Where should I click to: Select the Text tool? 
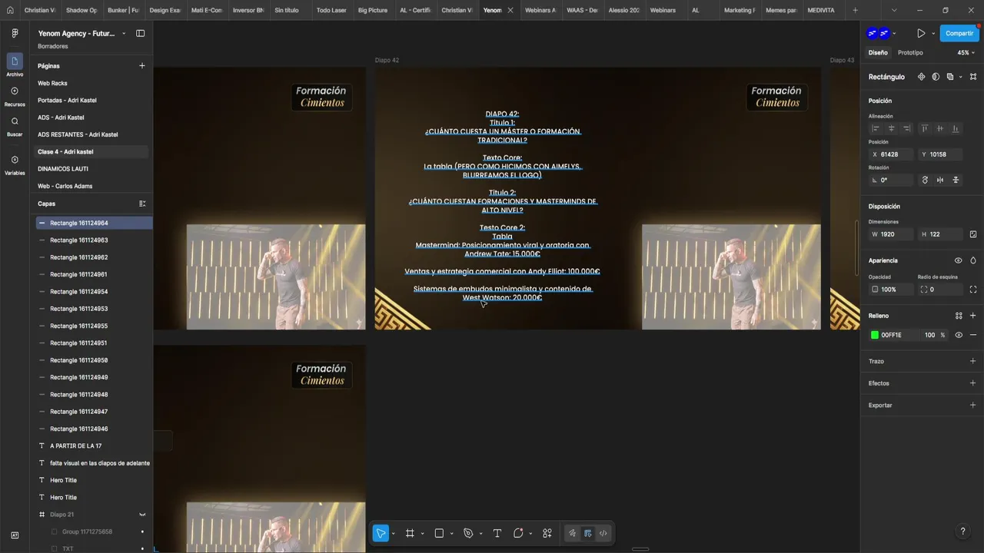(497, 533)
